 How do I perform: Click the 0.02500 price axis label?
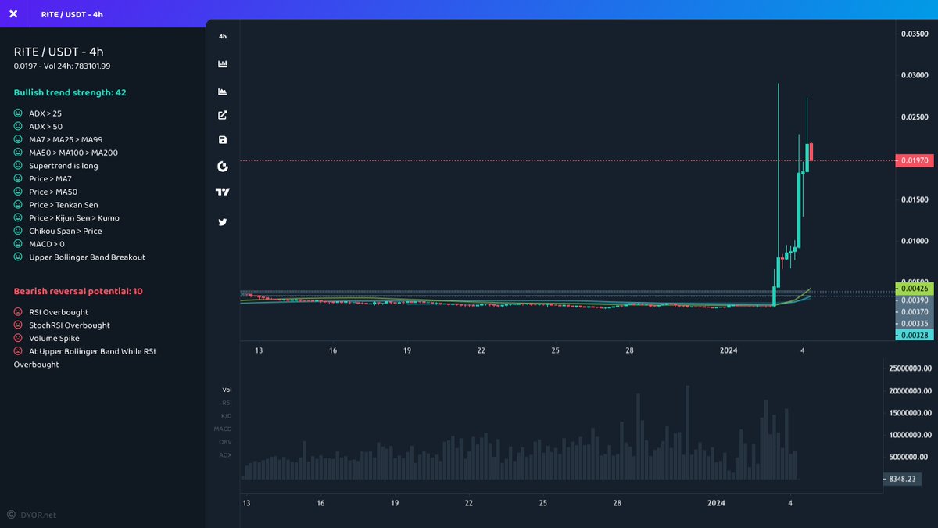(x=915, y=117)
